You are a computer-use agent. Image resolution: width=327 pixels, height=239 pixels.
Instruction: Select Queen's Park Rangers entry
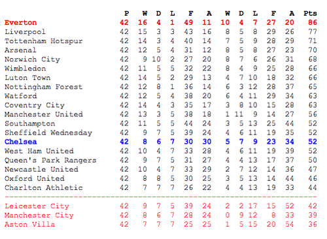coord(50,160)
